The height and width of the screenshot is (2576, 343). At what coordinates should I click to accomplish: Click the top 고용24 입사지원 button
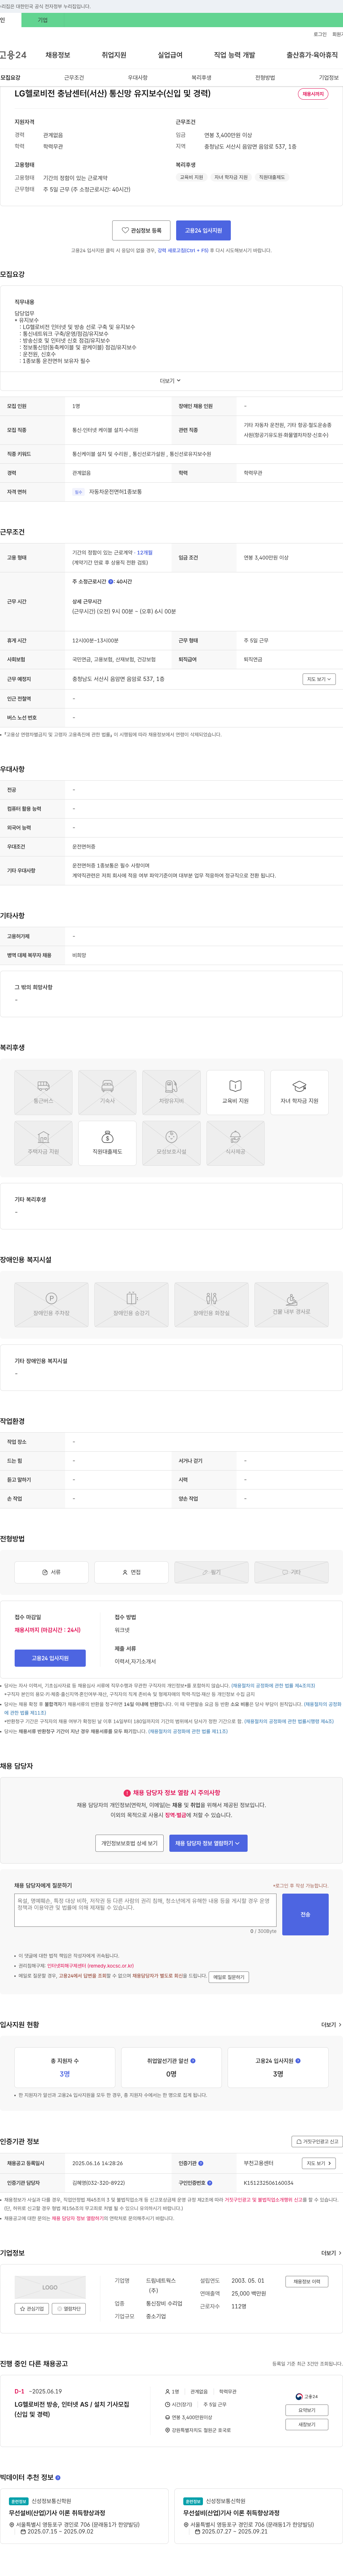tap(203, 230)
